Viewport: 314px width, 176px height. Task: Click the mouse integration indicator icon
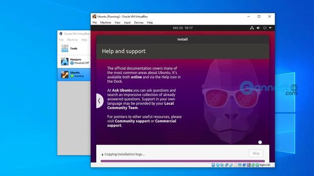tap(253, 165)
